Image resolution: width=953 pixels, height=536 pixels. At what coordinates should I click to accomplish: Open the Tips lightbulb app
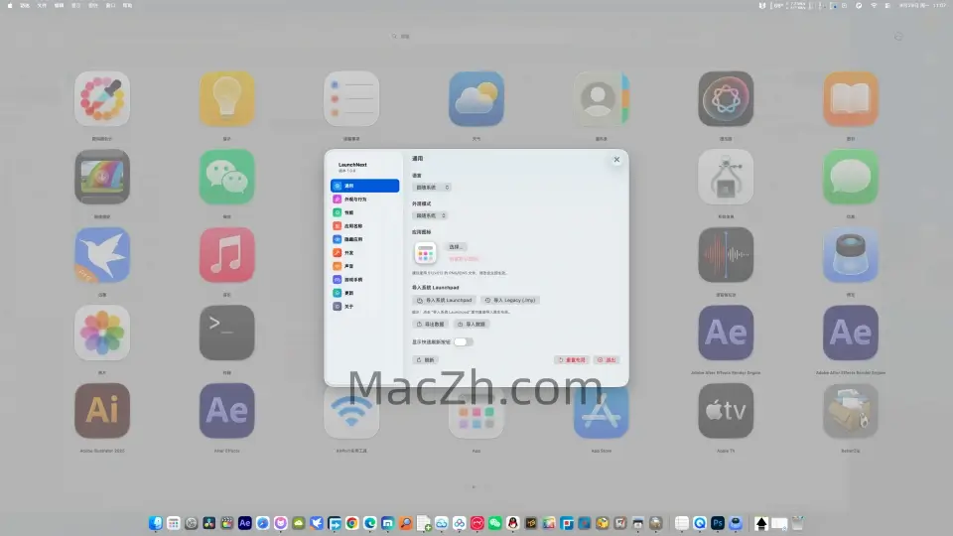tap(226, 98)
